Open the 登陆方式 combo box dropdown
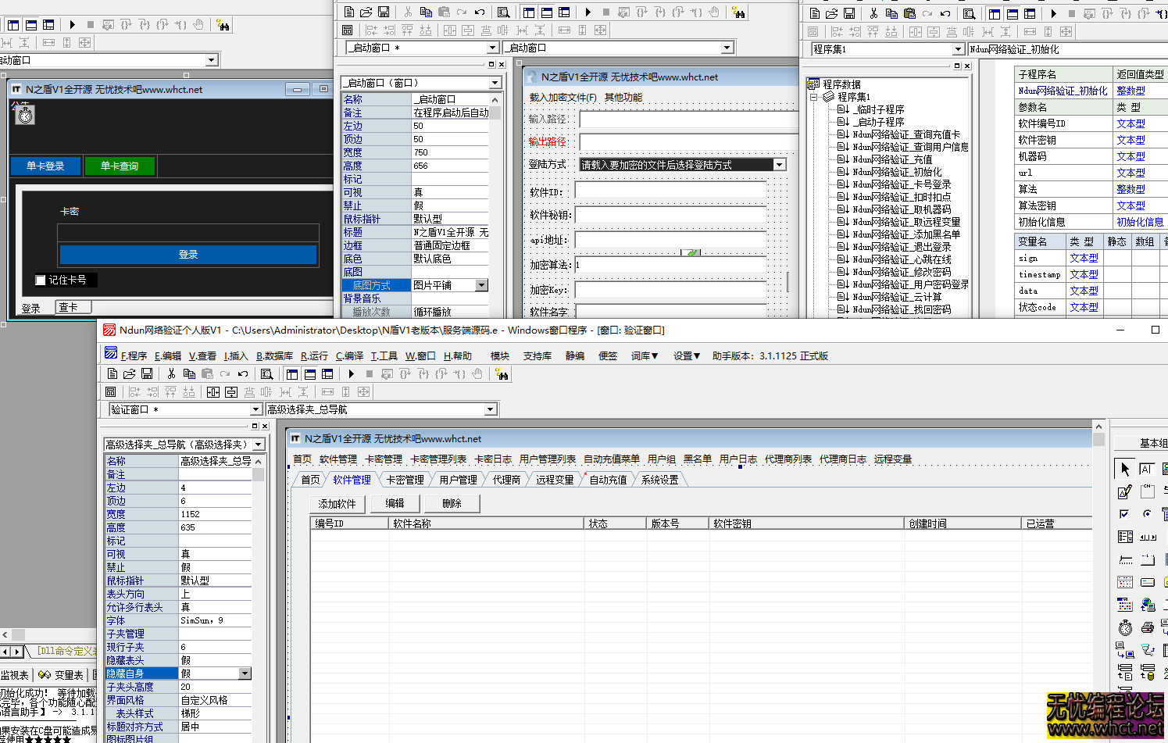Viewport: 1168px width, 743px height. (x=779, y=165)
